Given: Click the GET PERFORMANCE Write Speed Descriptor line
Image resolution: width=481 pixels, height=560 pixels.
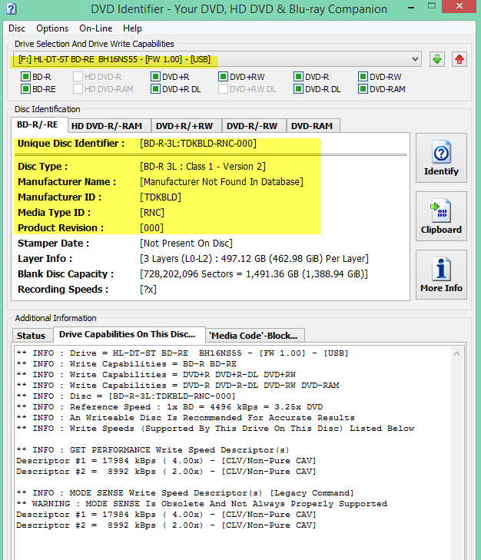Looking at the screenshot, I should click(153, 449).
